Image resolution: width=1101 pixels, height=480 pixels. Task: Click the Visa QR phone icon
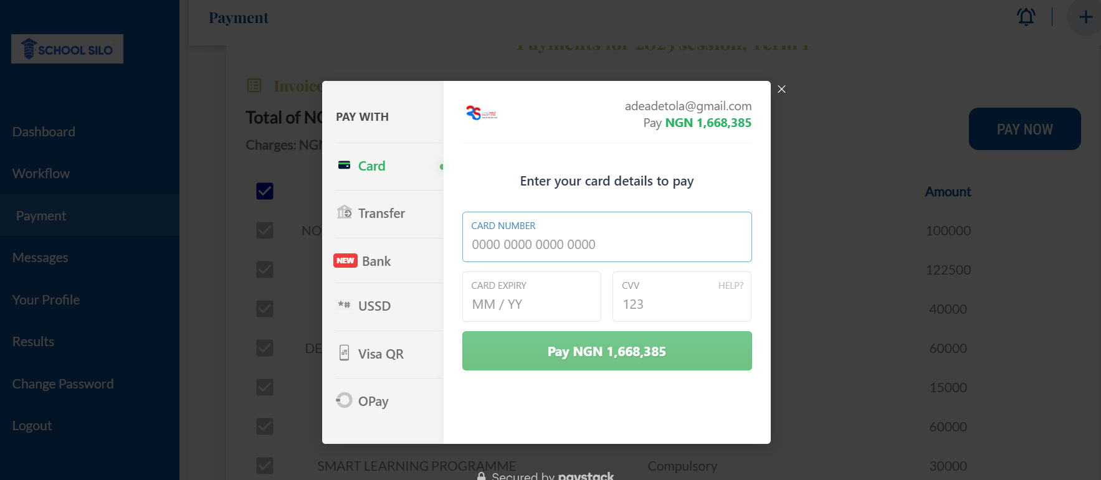pos(344,353)
